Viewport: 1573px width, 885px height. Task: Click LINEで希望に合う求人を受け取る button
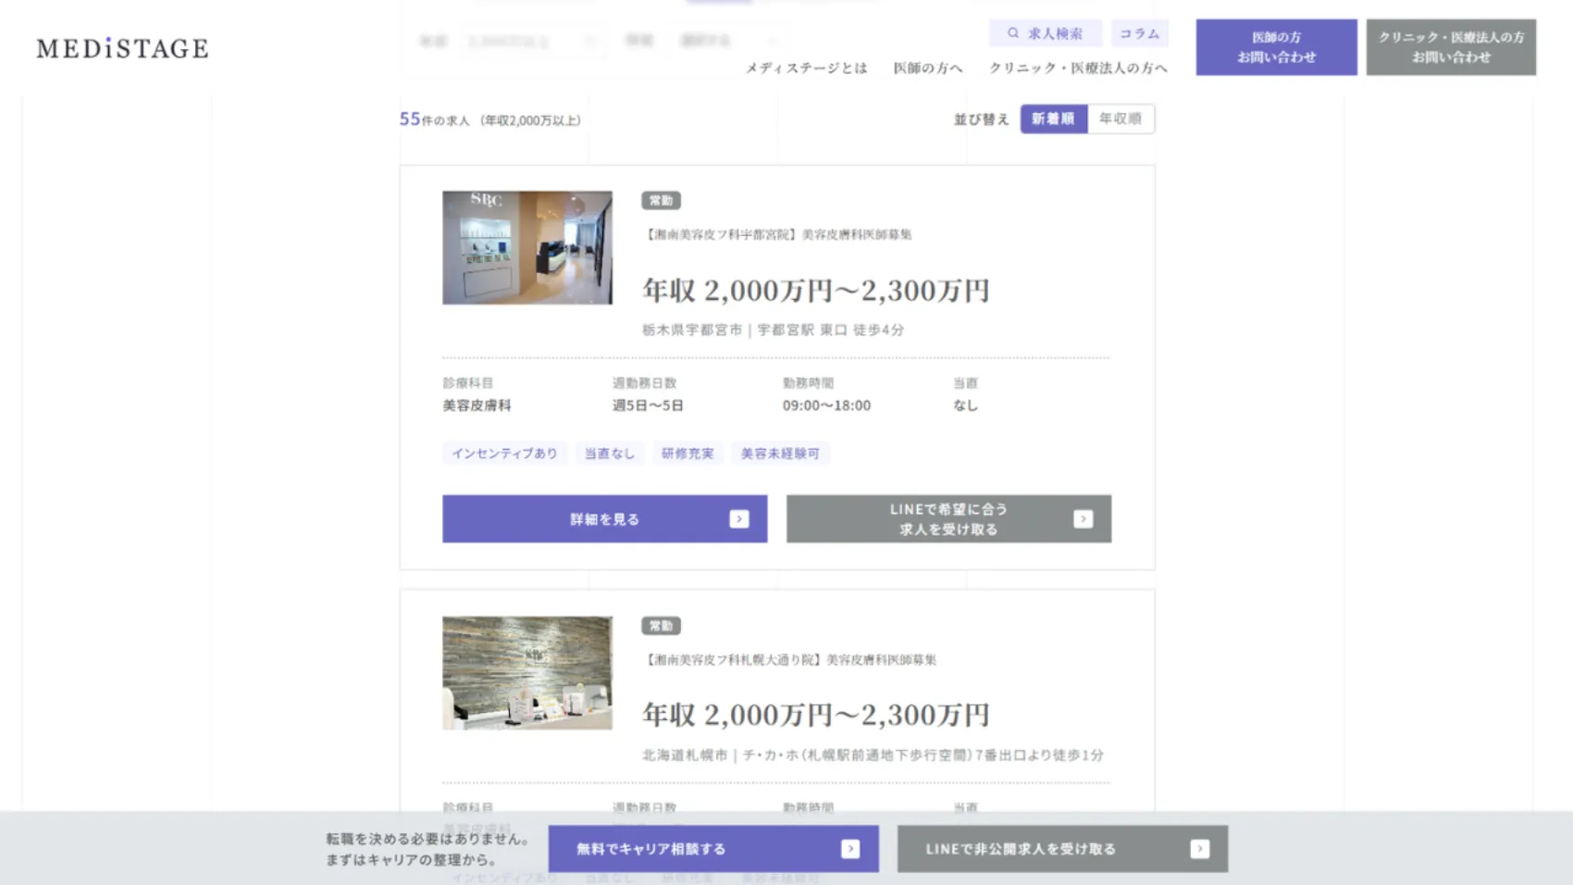click(x=948, y=519)
